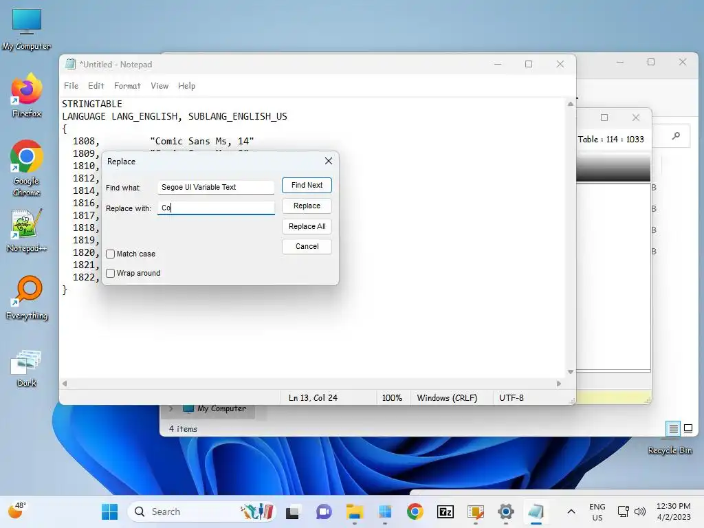Select the Notepad taskbar icon
This screenshot has height=528, width=704.
coord(536,511)
